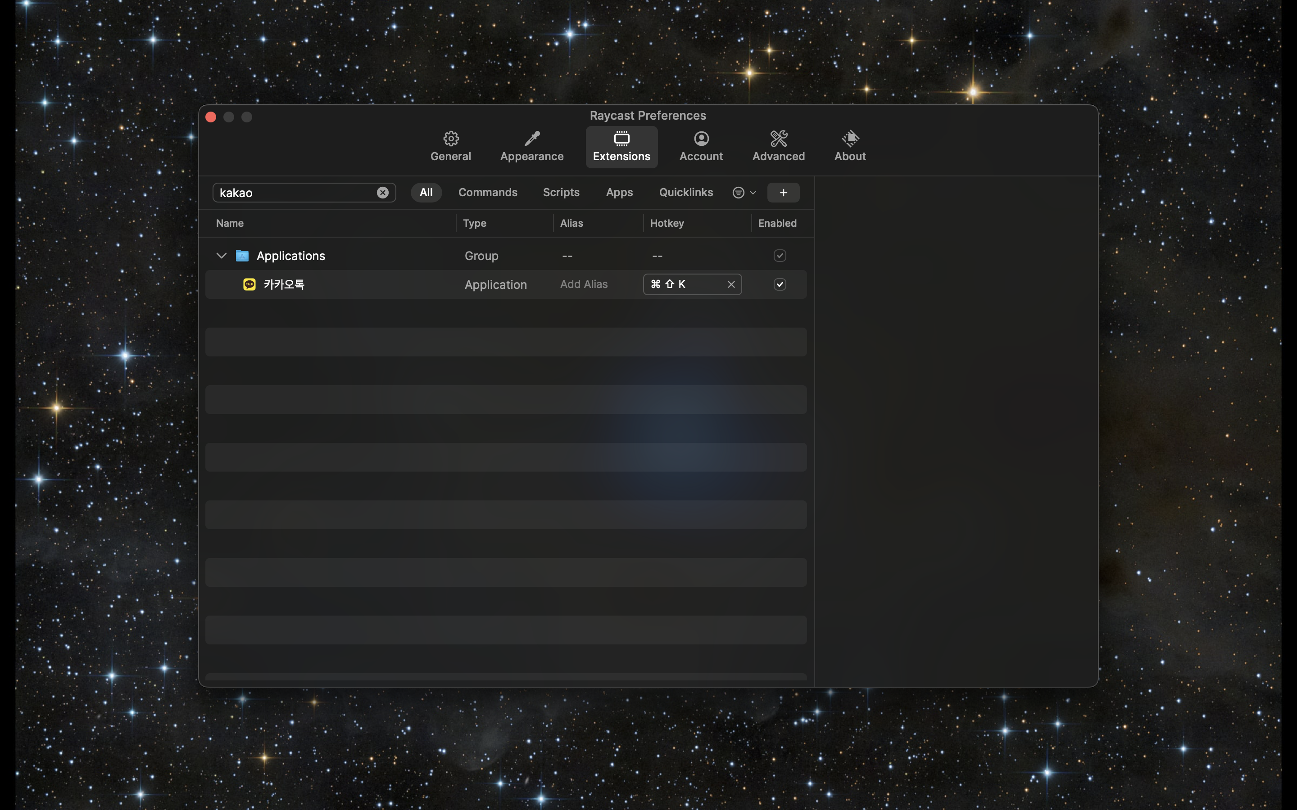Click in the kakao search field
Screen dimensions: 1297x810
click(x=295, y=193)
